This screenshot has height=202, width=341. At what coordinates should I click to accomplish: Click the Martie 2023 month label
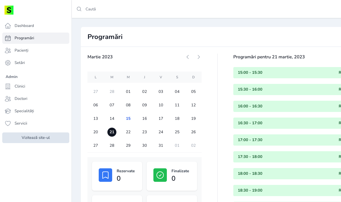[100, 57]
